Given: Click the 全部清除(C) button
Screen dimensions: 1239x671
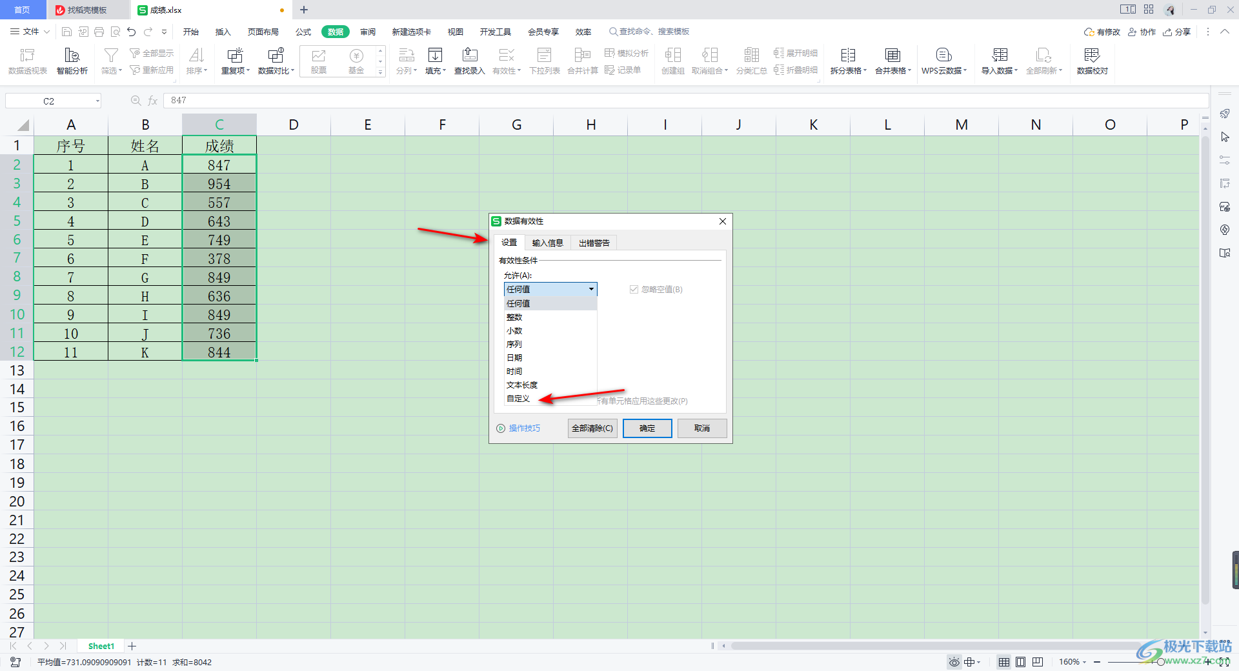Looking at the screenshot, I should point(592,428).
